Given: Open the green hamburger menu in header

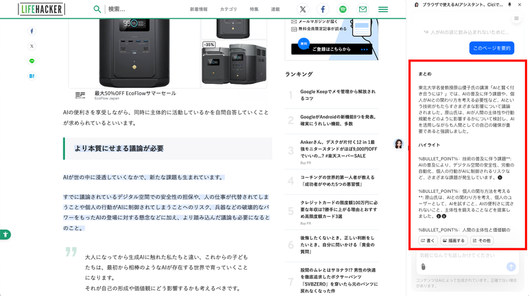Looking at the screenshot, I should point(383,9).
